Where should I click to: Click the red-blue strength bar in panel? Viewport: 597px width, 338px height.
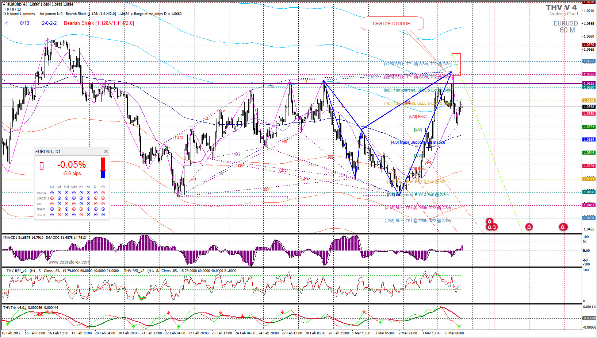point(103,168)
